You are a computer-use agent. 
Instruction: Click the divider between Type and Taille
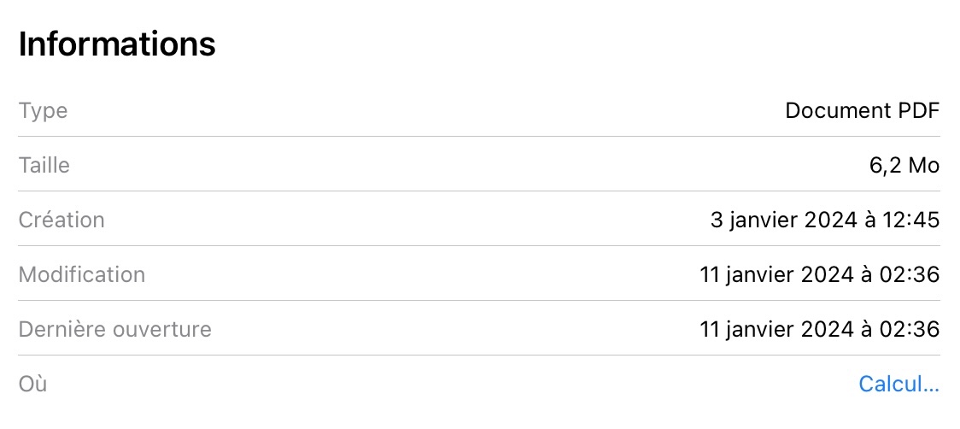point(478,137)
